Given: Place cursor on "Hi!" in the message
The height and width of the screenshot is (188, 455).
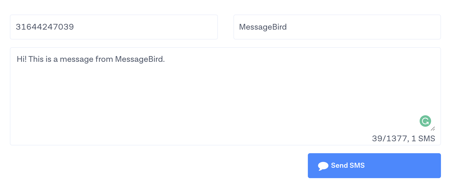Looking at the screenshot, I should click(x=22, y=59).
